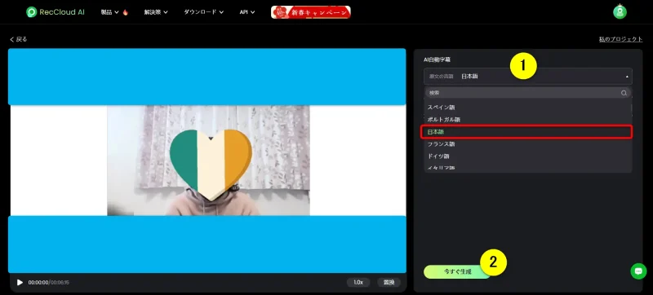This screenshot has height=295, width=653.
Task: Click the 今すぐ生成 button
Action: coord(457,271)
